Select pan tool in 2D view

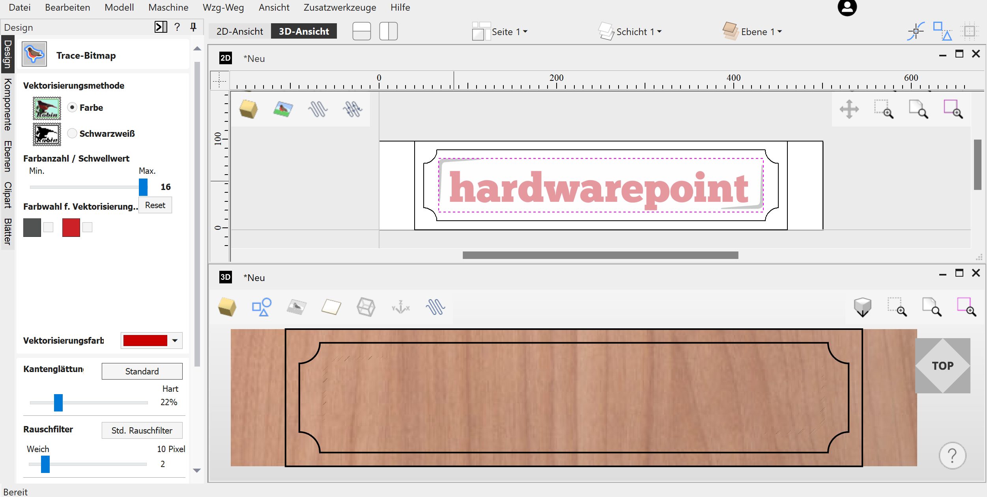pyautogui.click(x=849, y=109)
